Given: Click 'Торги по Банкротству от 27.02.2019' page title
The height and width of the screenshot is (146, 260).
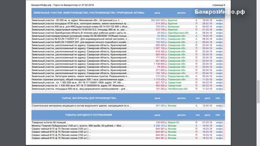Looking at the screenshot, I should [74, 5].
